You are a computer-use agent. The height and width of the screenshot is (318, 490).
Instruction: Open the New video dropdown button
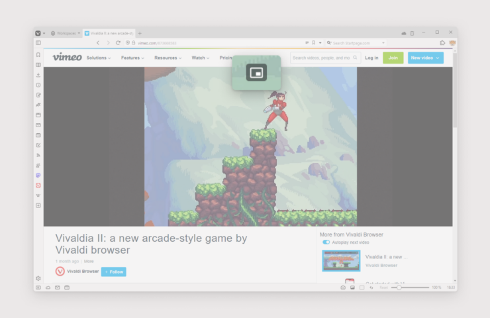[425, 58]
